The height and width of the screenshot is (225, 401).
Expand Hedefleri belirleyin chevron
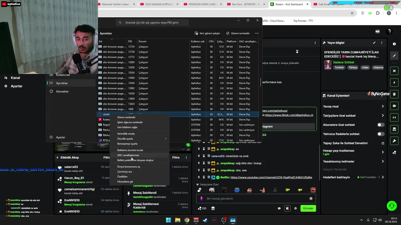click(383, 177)
